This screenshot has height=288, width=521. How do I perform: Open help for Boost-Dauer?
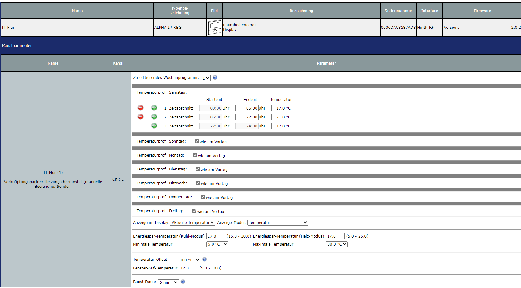(x=183, y=282)
